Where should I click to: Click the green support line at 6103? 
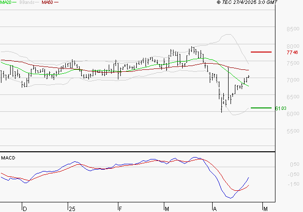coord(261,108)
